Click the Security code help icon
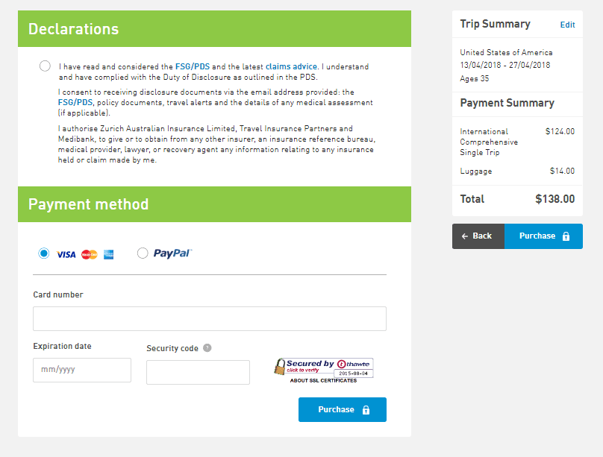The height and width of the screenshot is (457, 603). tap(207, 348)
